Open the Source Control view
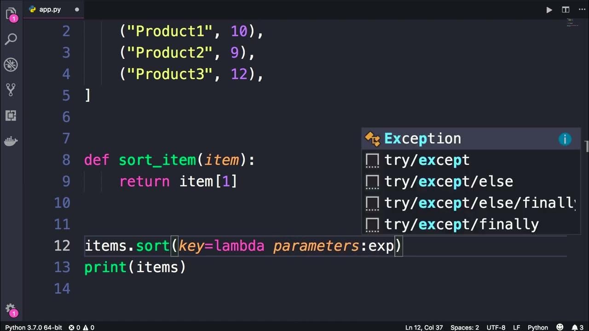The width and height of the screenshot is (589, 331). coord(11,90)
